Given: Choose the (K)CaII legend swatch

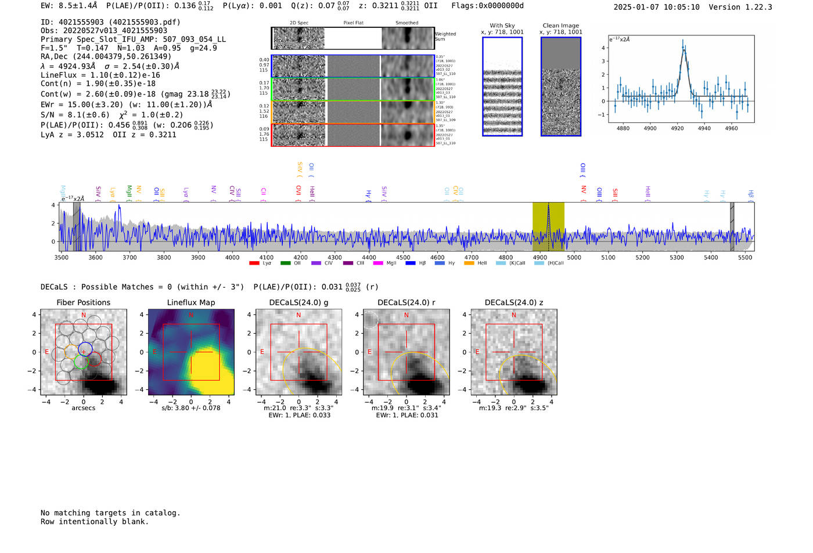Looking at the screenshot, I should [501, 263].
